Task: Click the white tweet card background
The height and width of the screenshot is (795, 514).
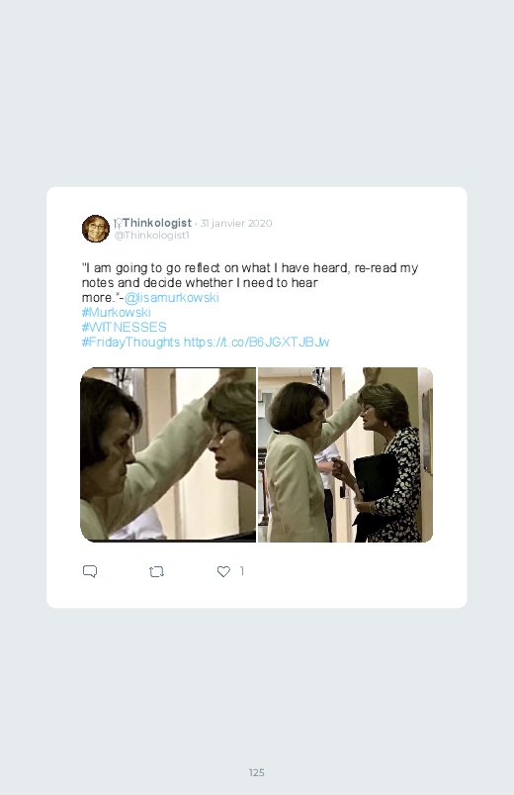Action: coord(257,398)
